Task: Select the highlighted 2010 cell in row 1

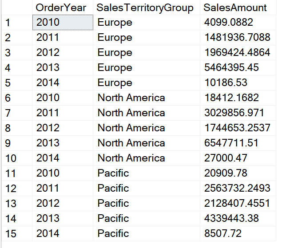Action: pos(62,23)
